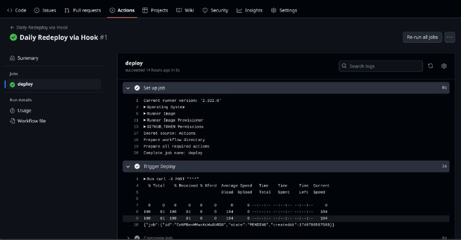Expand the Operating System log group
The height and width of the screenshot is (240, 461).
145,107
